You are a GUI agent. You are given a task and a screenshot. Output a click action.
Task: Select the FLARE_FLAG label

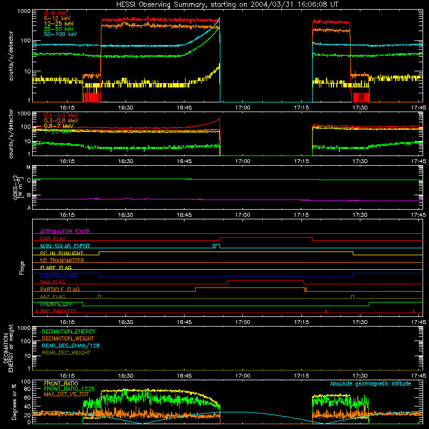click(x=56, y=268)
